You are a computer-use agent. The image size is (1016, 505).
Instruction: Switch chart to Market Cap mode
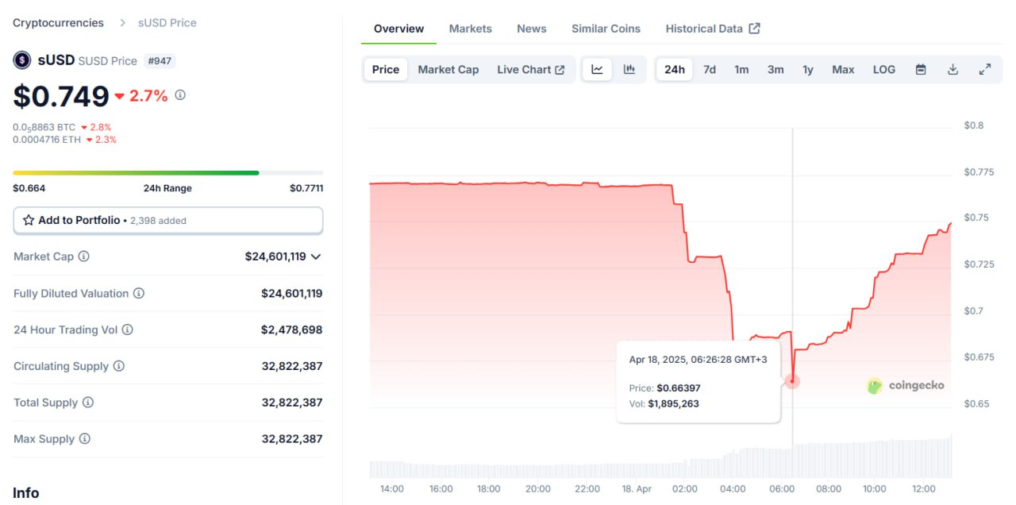click(x=448, y=70)
